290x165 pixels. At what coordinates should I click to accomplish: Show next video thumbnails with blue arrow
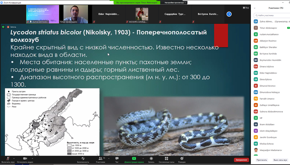tap(229, 14)
